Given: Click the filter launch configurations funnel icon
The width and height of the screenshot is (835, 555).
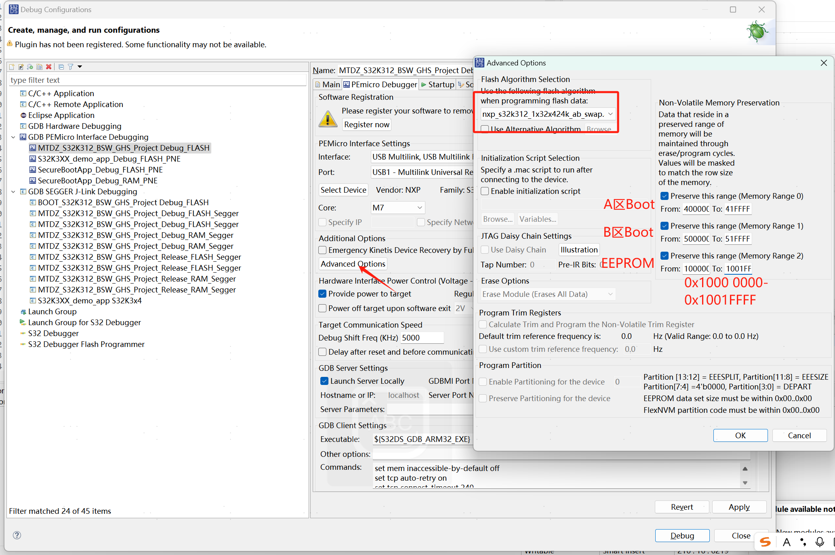Looking at the screenshot, I should pyautogui.click(x=70, y=67).
